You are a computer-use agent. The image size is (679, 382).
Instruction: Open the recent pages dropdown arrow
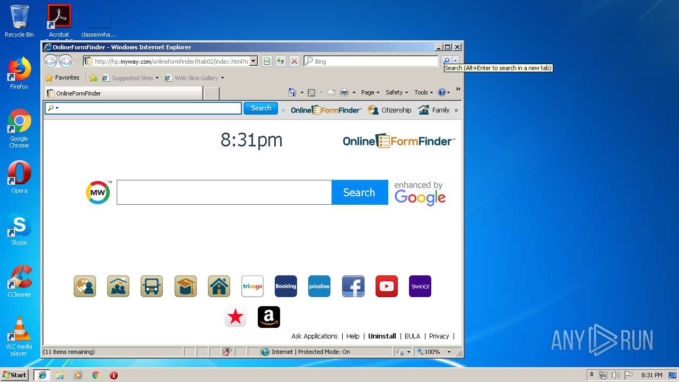pyautogui.click(x=77, y=62)
